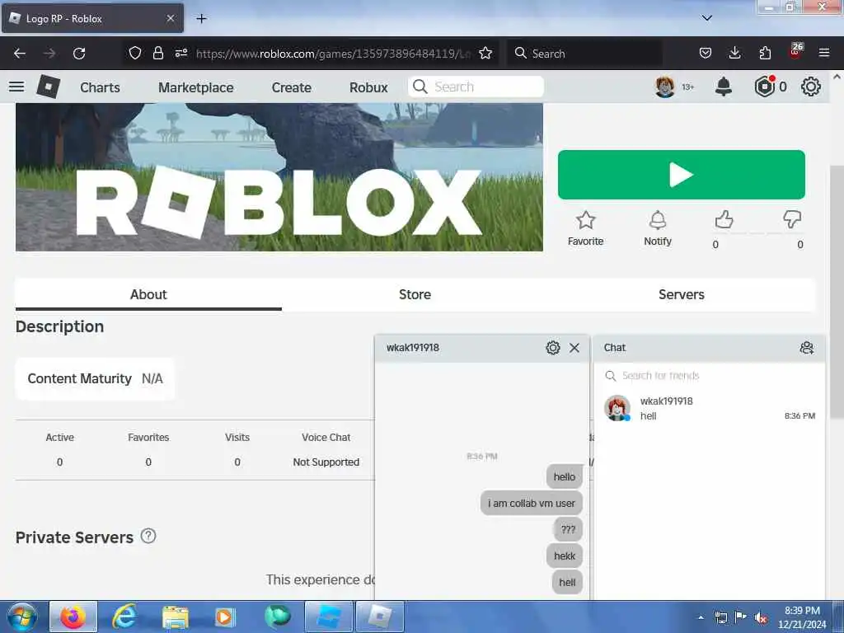
Task: Click the extension icon with 26 badge
Action: tap(795, 51)
